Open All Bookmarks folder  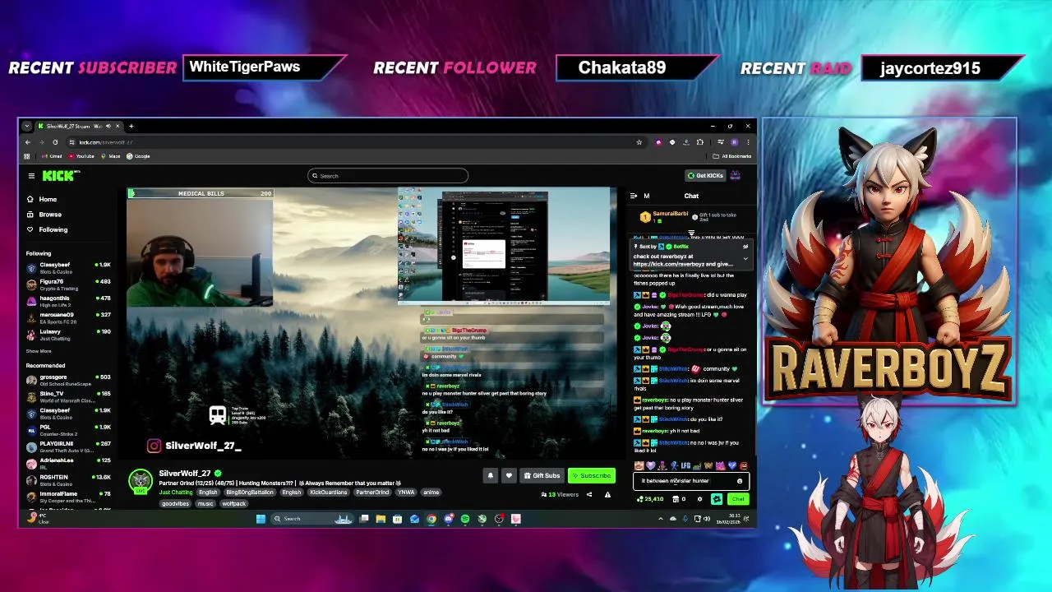click(x=732, y=156)
